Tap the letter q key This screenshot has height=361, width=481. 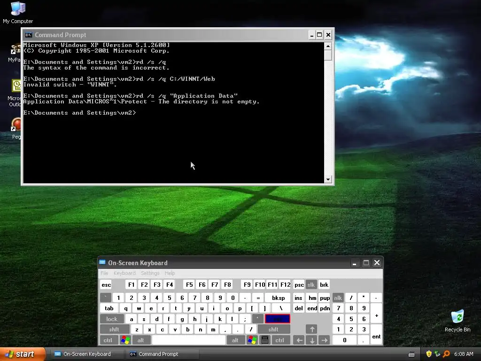(x=126, y=308)
